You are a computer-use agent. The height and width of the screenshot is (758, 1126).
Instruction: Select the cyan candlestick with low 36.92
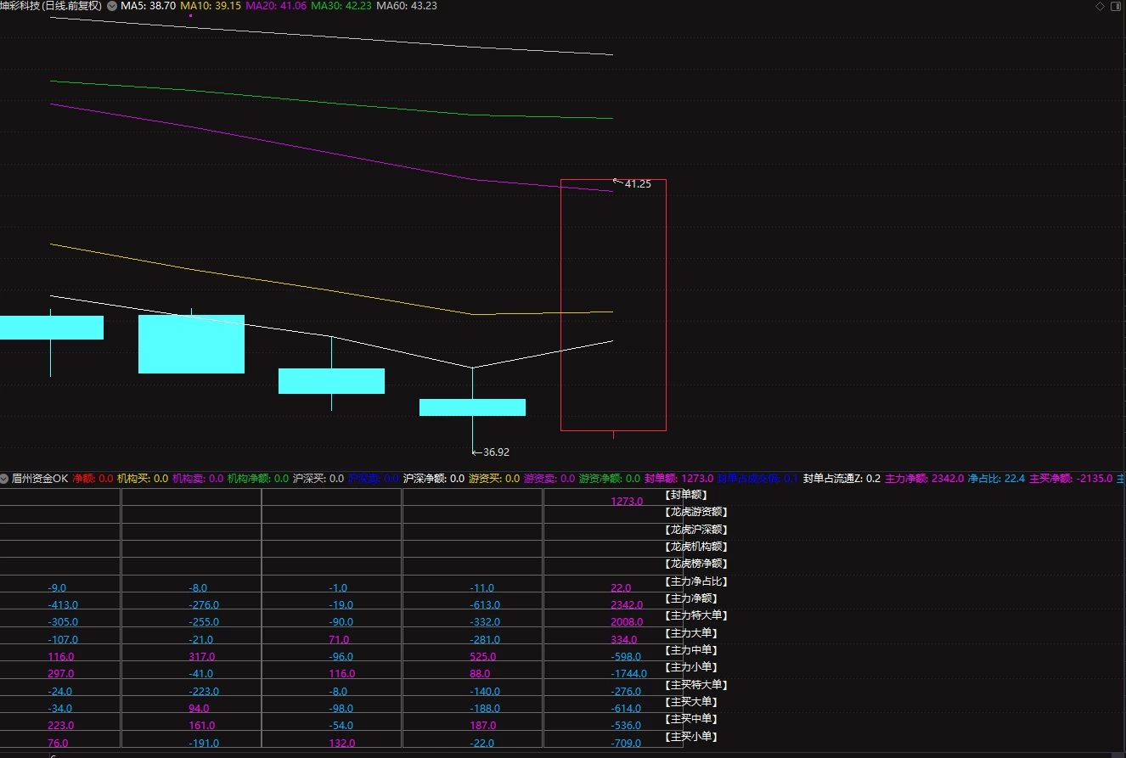(472, 407)
